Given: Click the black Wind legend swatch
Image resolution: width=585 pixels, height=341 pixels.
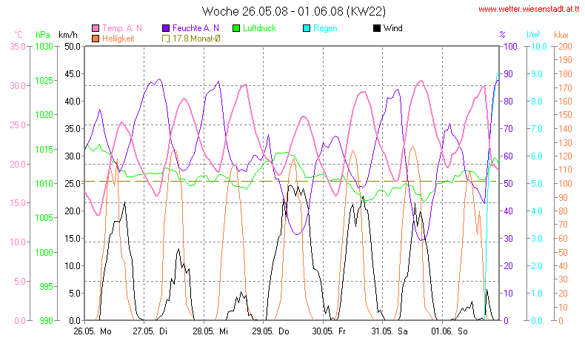Looking at the screenshot, I should click(x=376, y=28).
